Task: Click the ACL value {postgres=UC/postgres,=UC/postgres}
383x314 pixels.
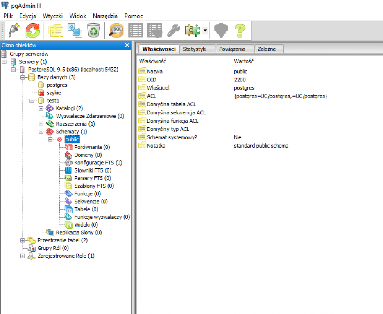Action: [x=281, y=96]
